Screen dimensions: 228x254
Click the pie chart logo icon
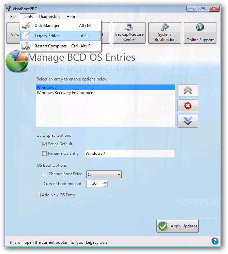[x=17, y=61]
